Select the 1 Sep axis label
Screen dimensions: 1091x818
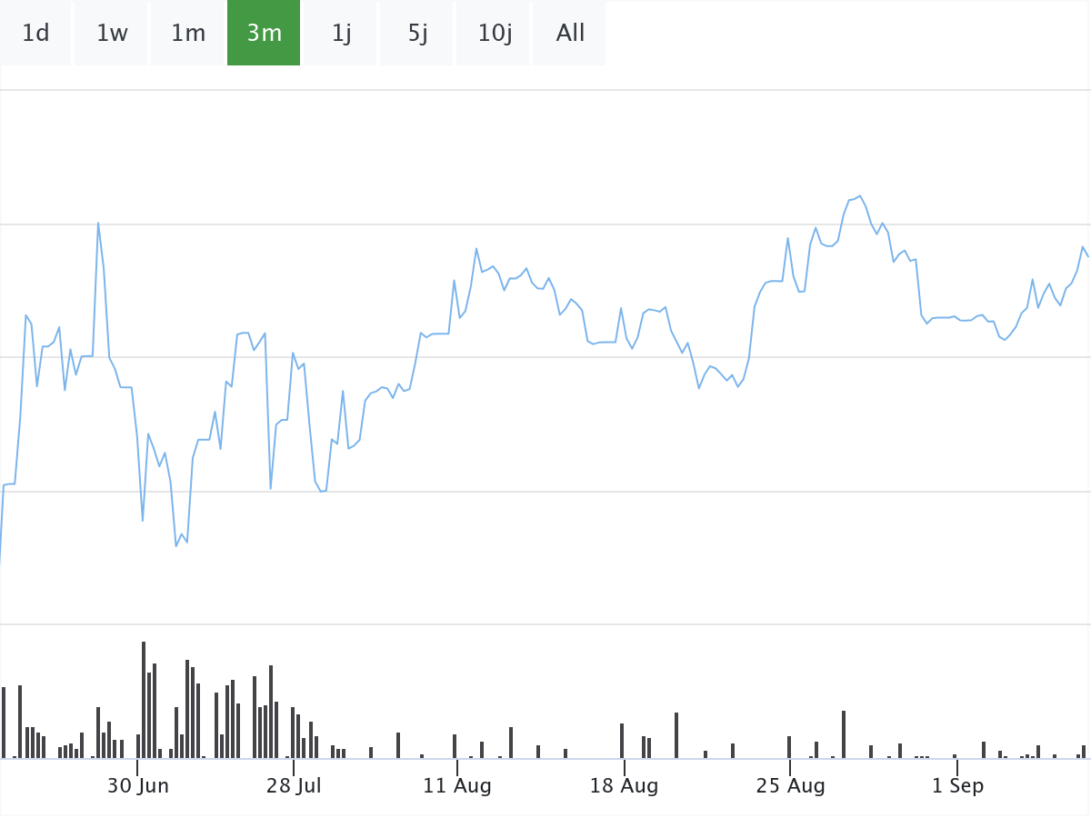click(957, 786)
